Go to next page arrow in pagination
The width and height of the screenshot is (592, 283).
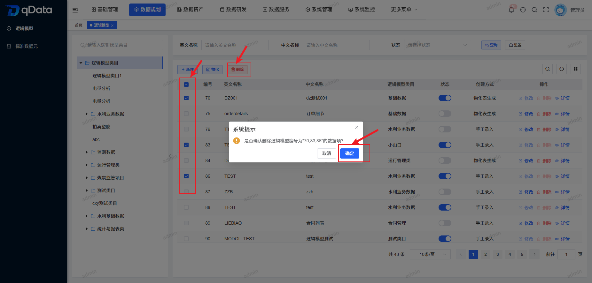[534, 254]
